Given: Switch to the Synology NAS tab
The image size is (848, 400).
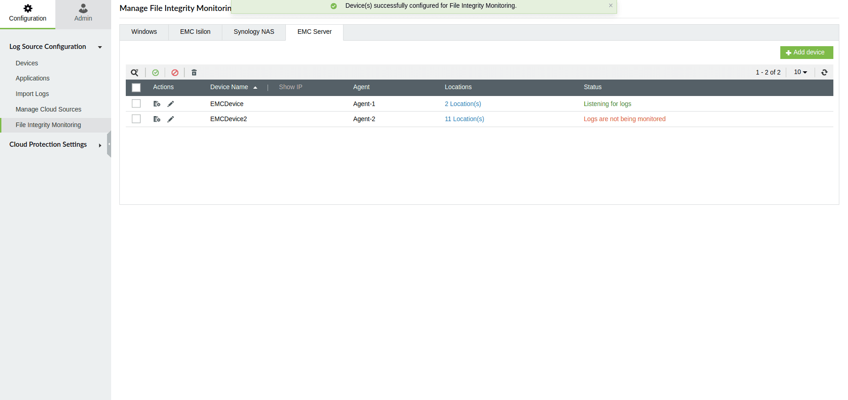Looking at the screenshot, I should pyautogui.click(x=254, y=32).
